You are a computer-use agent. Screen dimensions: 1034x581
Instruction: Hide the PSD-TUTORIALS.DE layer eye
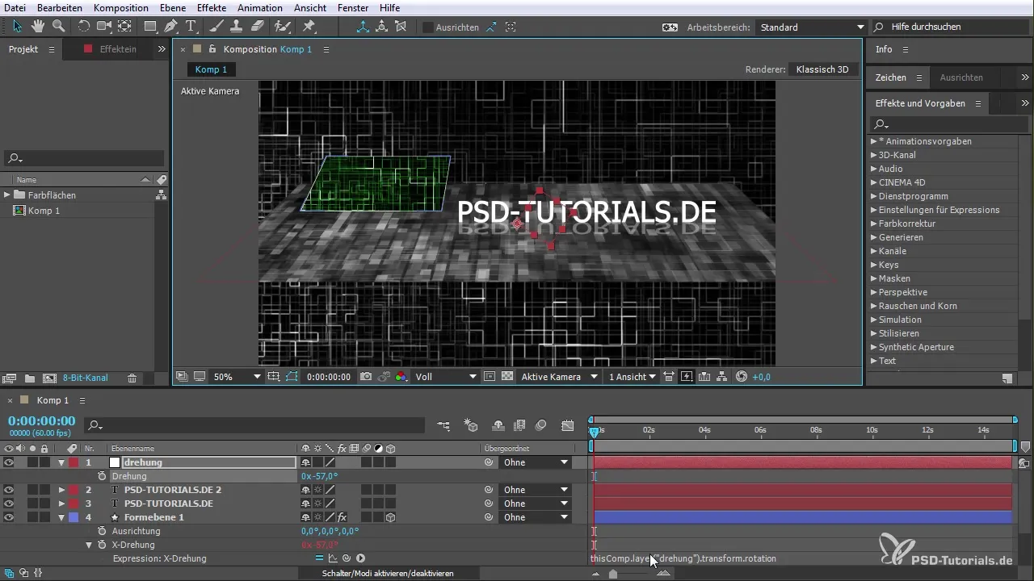(x=9, y=504)
